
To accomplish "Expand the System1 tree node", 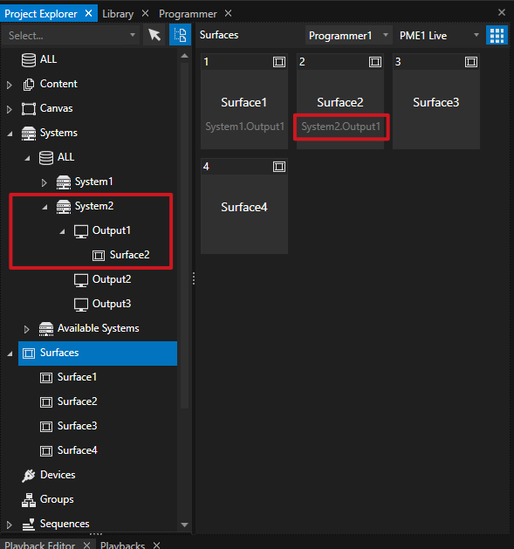I will [44, 182].
